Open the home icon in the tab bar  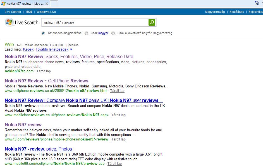pyautogui.click(x=257, y=3)
